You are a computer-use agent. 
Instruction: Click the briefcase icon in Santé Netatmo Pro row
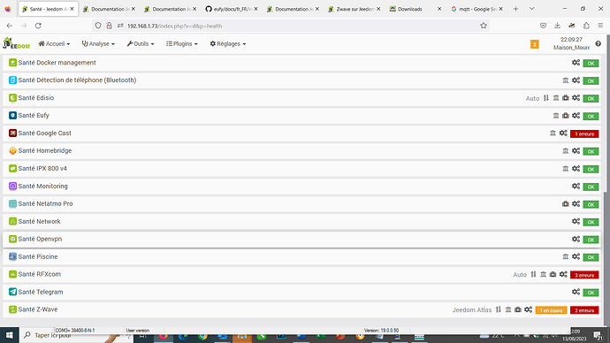(566, 204)
